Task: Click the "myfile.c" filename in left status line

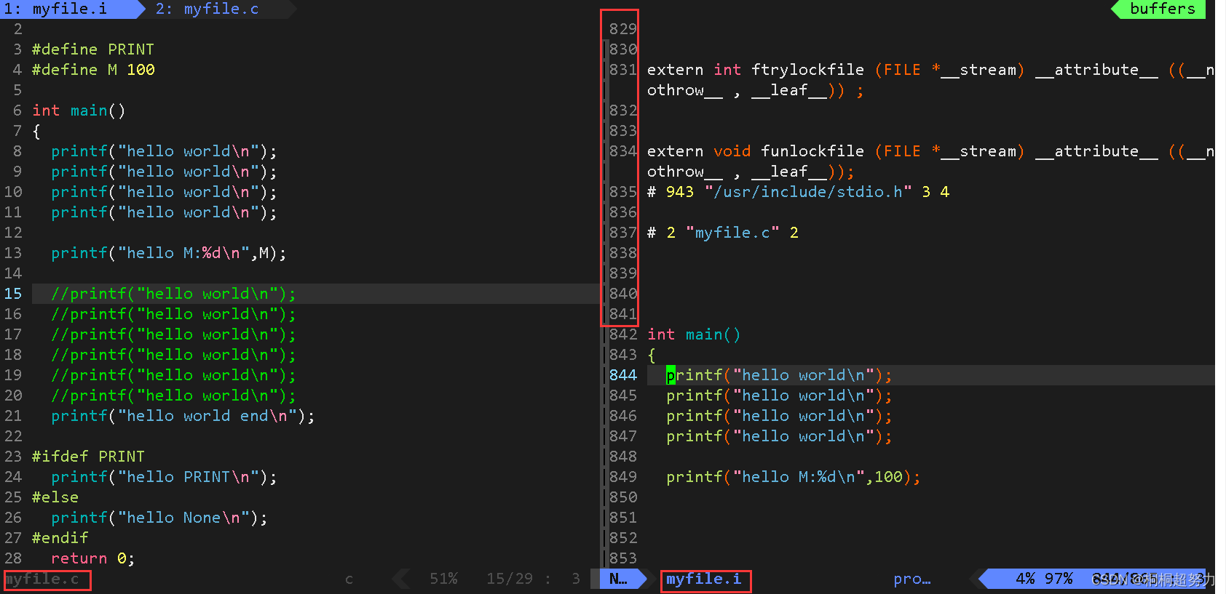Action: tap(41, 579)
